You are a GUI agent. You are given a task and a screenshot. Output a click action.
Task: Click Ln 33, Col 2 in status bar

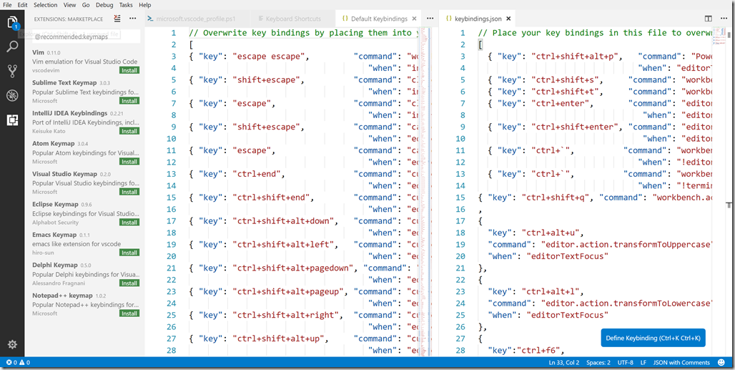[x=564, y=363]
